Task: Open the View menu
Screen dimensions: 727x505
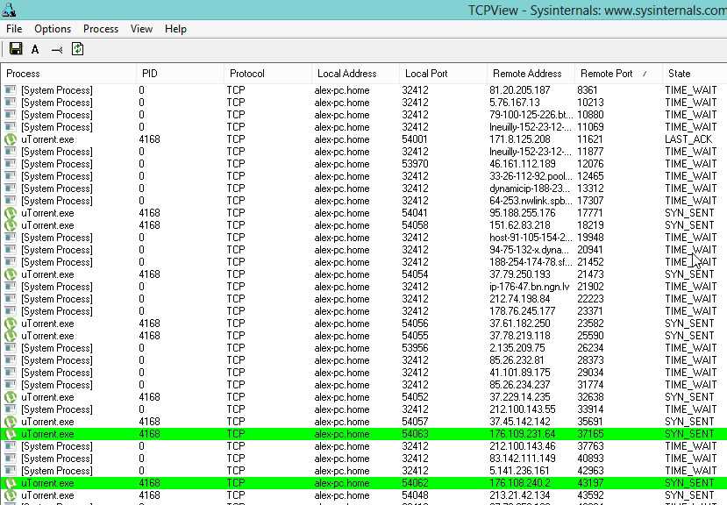Action: 141,29
